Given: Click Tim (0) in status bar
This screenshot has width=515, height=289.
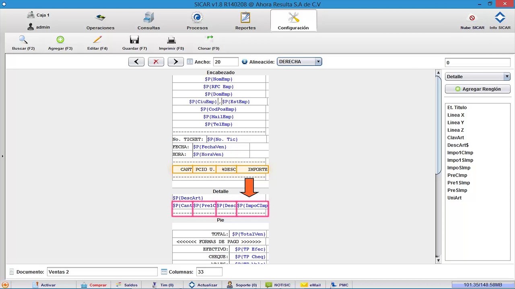Looking at the screenshot, I should tap(163, 285).
